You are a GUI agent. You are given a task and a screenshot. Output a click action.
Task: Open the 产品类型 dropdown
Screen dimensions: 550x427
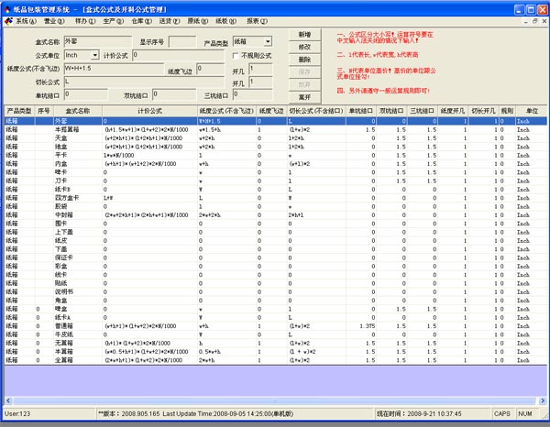(x=268, y=42)
